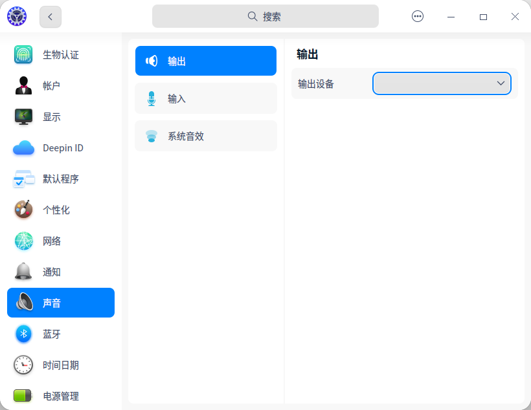Select the 输入 microphone icon
Screen dimensions: 531x410
tap(152, 98)
